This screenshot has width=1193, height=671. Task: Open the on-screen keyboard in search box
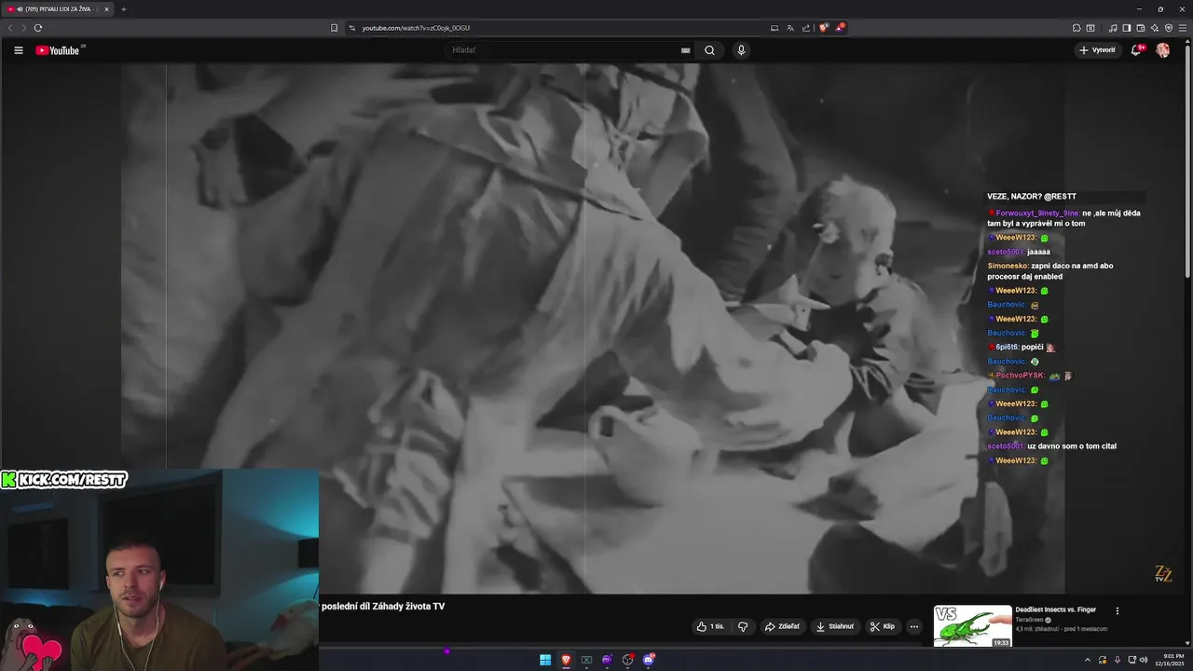pos(686,50)
